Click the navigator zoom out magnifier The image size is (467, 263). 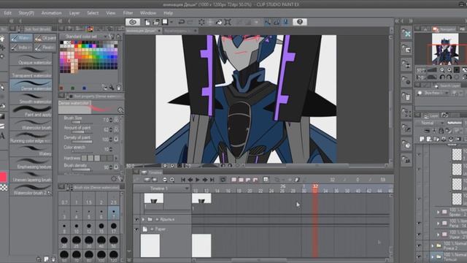tap(442, 70)
